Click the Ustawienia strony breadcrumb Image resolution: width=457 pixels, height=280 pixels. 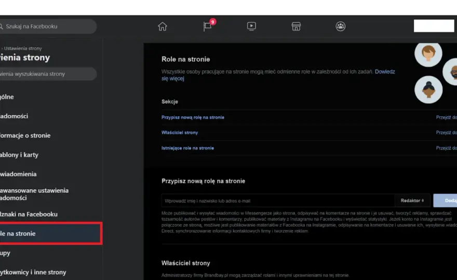23,48
